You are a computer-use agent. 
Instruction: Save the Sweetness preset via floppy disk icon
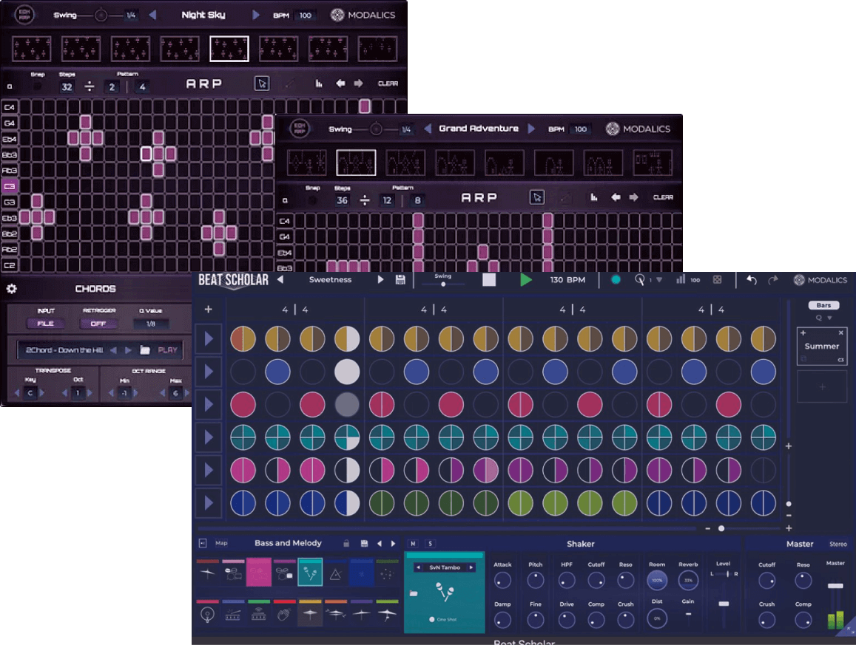(400, 280)
